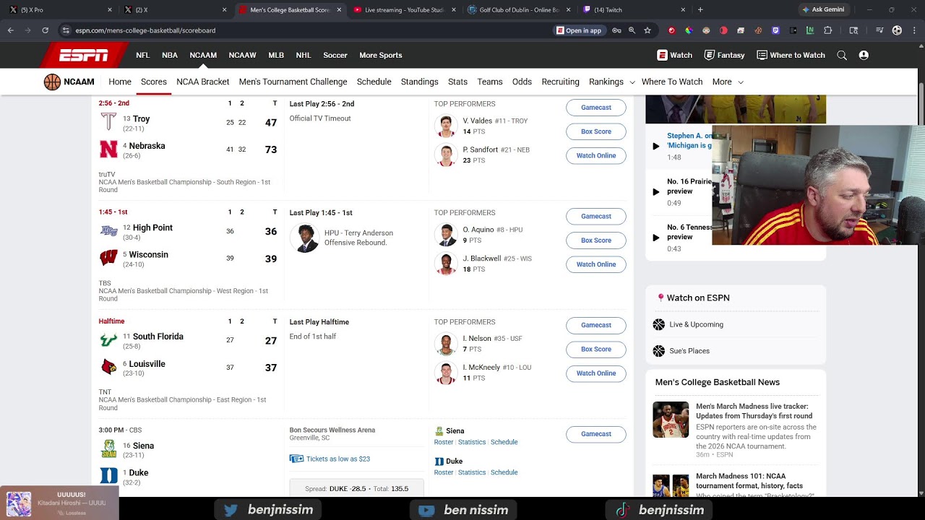Open Gamecast for Troy vs Nebraska
The width and height of the screenshot is (925, 520).
[x=596, y=108]
